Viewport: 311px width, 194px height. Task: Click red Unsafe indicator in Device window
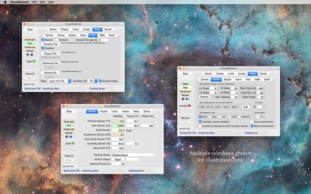pyautogui.click(x=189, y=106)
